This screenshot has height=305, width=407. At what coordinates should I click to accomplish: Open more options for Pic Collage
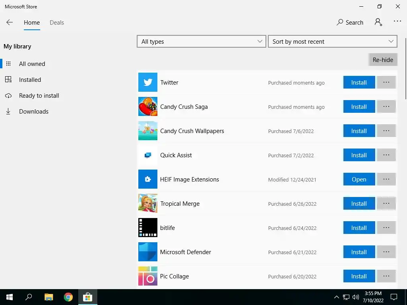386,276
